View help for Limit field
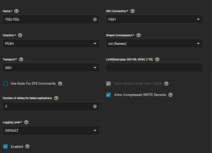 pos(157,59)
